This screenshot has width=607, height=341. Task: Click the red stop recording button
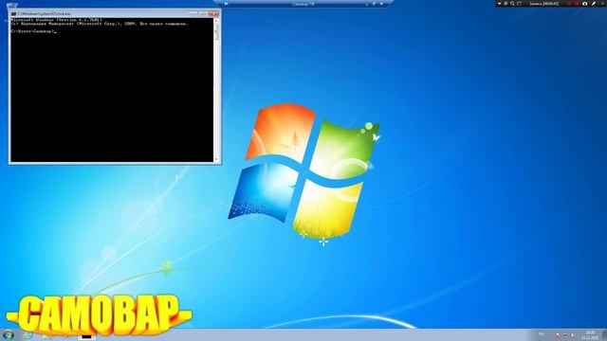(x=577, y=4)
